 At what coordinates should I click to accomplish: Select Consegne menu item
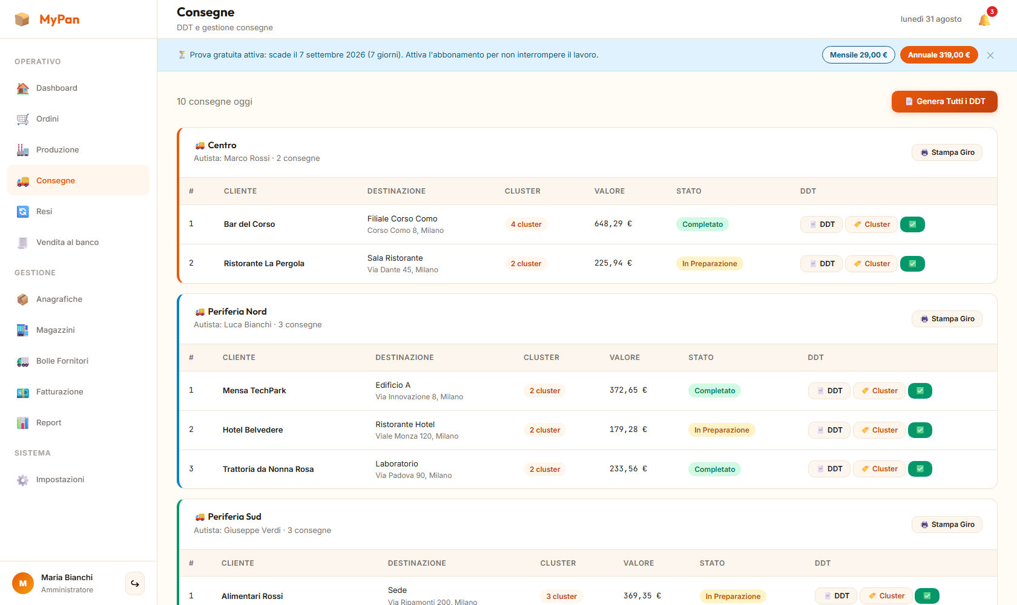(x=78, y=180)
